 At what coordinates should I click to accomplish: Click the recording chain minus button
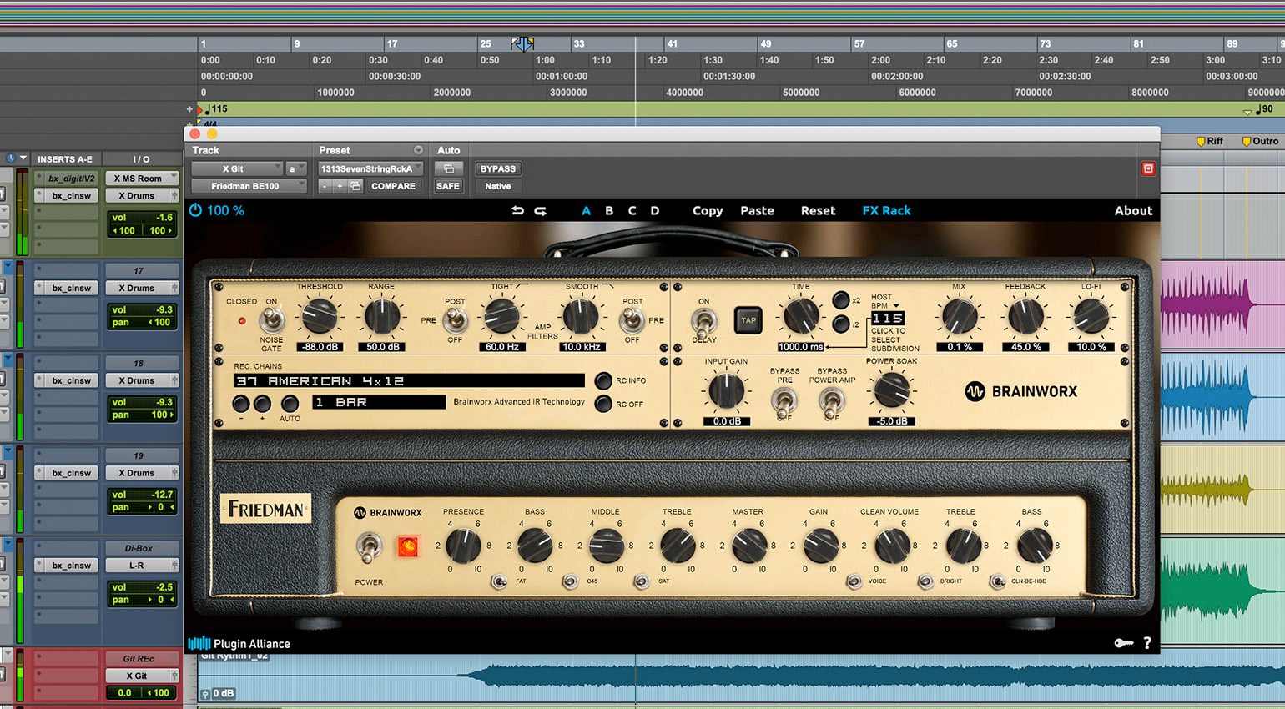click(241, 404)
